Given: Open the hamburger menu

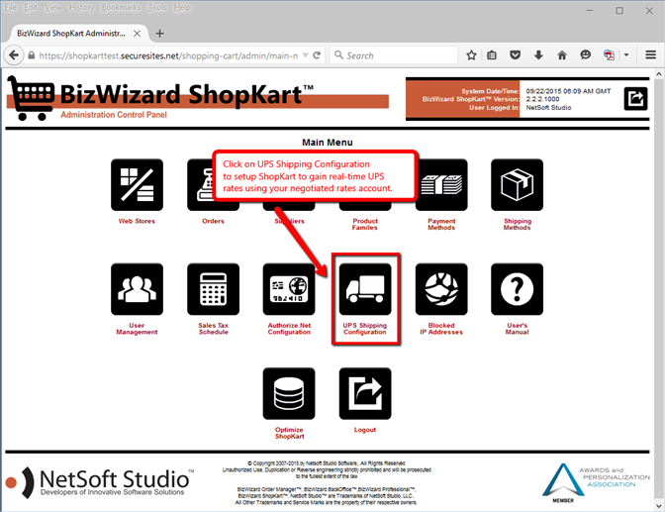Looking at the screenshot, I should click(x=650, y=55).
